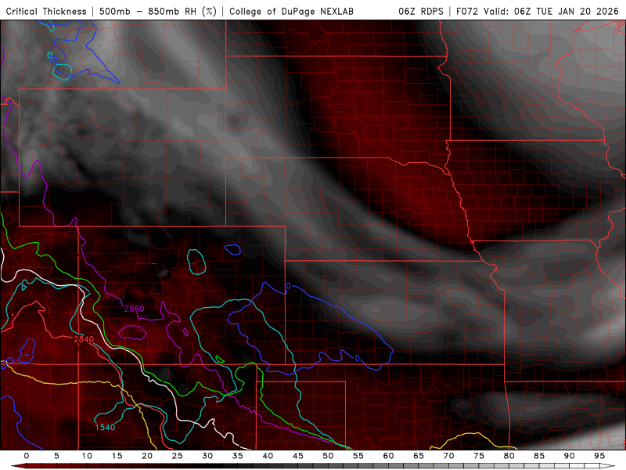Click the purple '2560' contour label
Image resolution: width=626 pixels, height=470 pixels.
click(x=134, y=309)
